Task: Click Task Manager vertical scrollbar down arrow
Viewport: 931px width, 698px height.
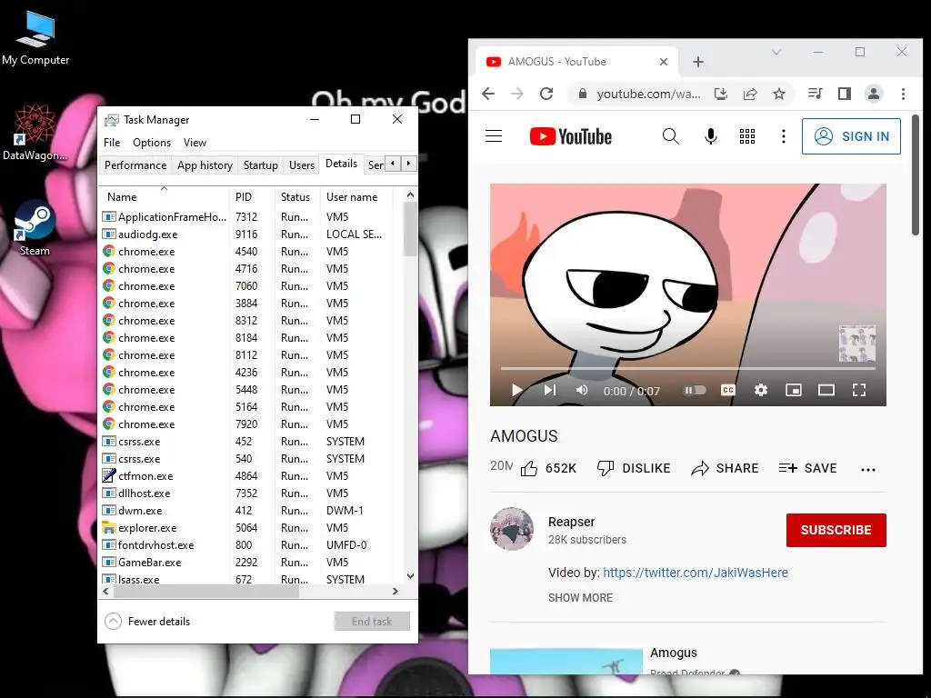Action: point(410,575)
